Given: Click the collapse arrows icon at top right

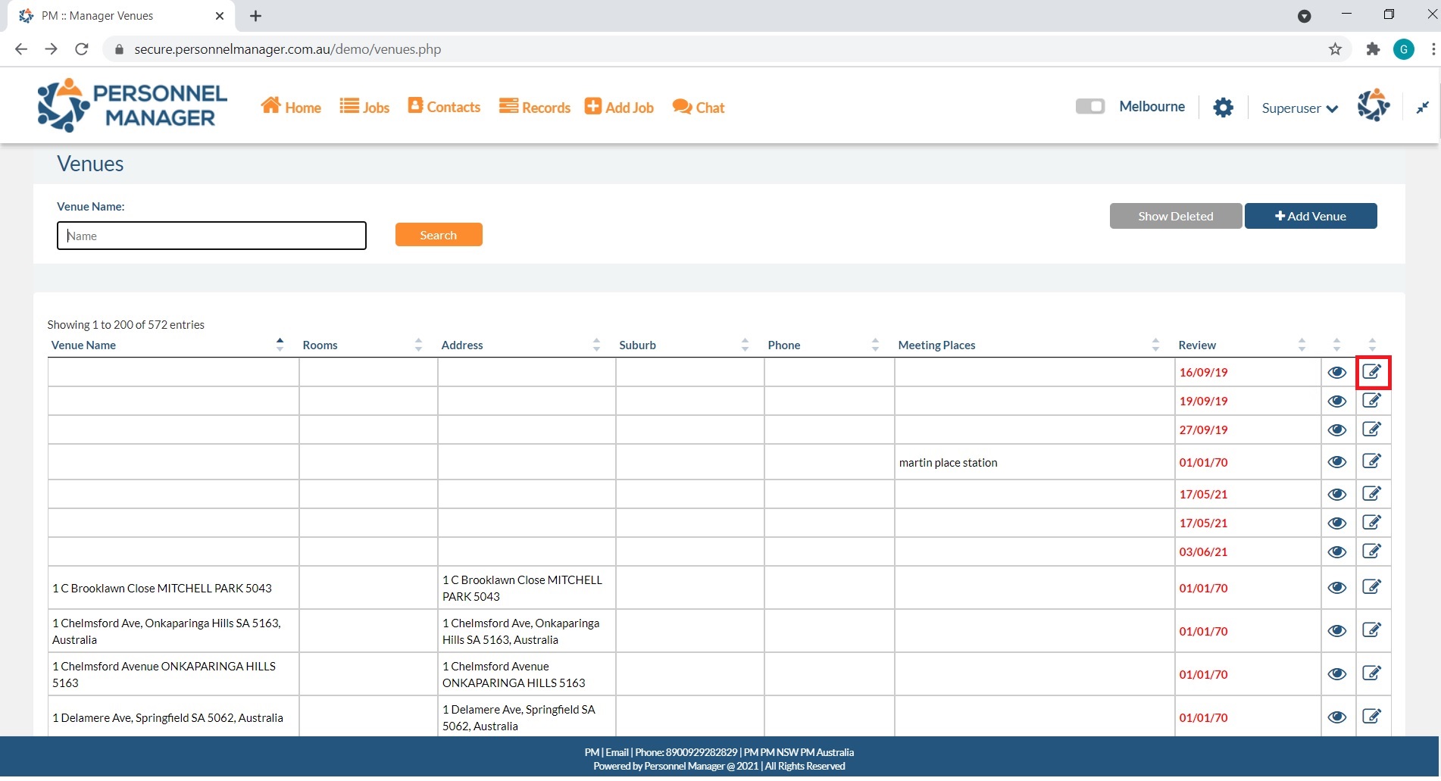Looking at the screenshot, I should 1422,108.
